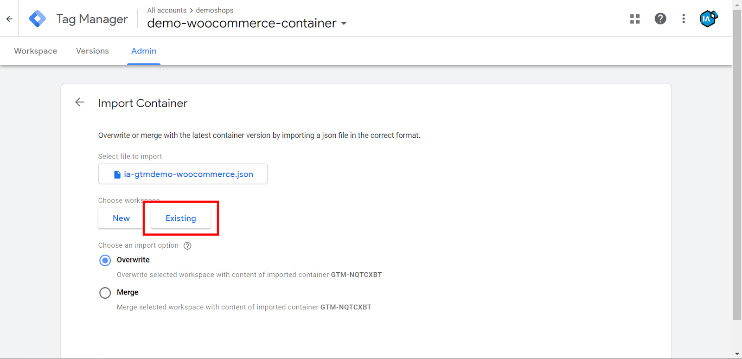Screen dimensions: 742x359
Task: Switch to the Versions tab
Action: coord(92,51)
